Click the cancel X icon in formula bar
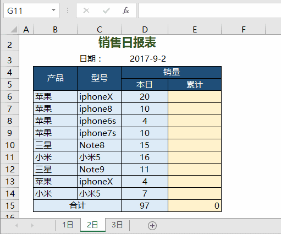Viewport: 281px width, 234px height. tap(86, 10)
